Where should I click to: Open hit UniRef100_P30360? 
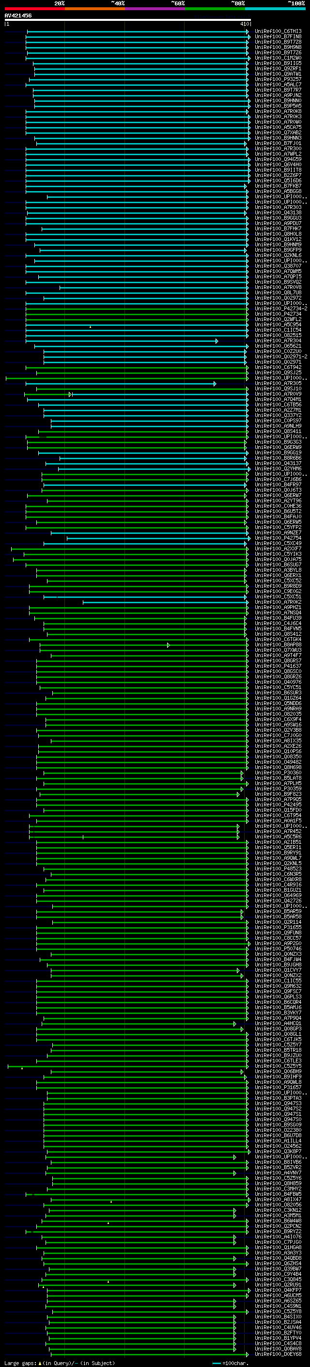[278, 772]
